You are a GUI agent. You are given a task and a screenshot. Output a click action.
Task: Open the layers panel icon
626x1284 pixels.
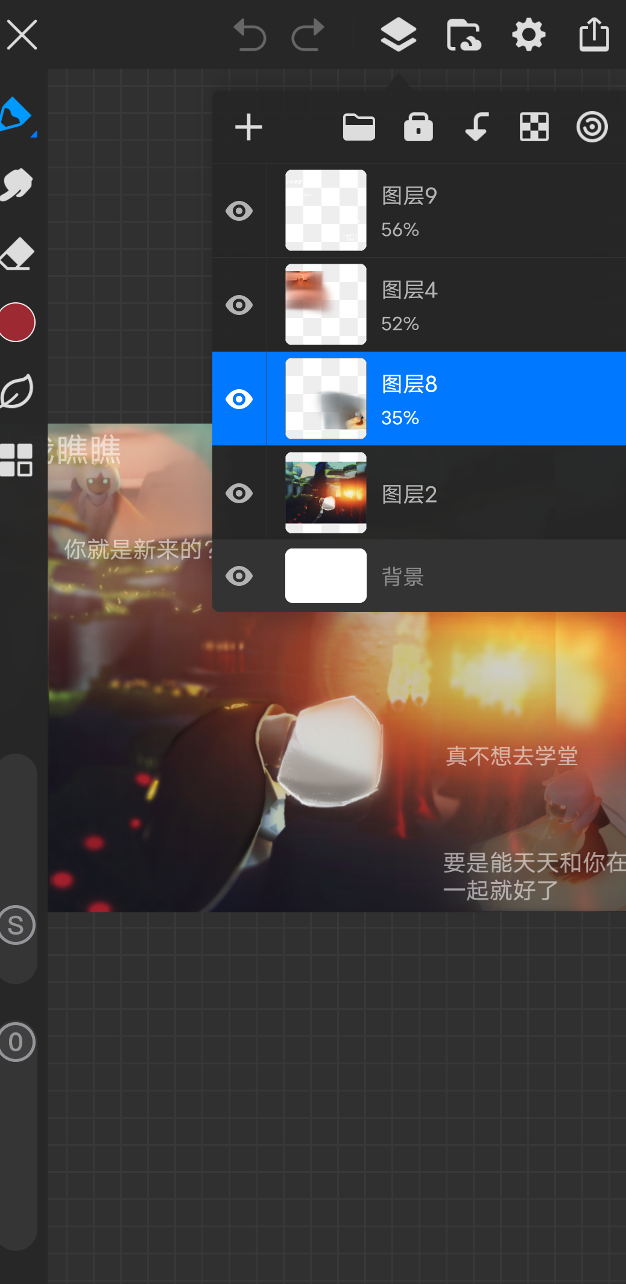pyautogui.click(x=399, y=34)
